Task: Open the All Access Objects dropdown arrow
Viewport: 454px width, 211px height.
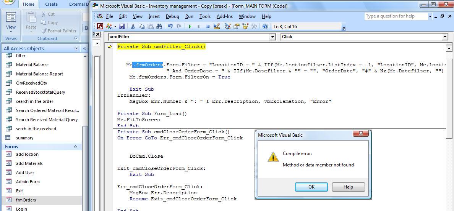Action: (x=76, y=48)
